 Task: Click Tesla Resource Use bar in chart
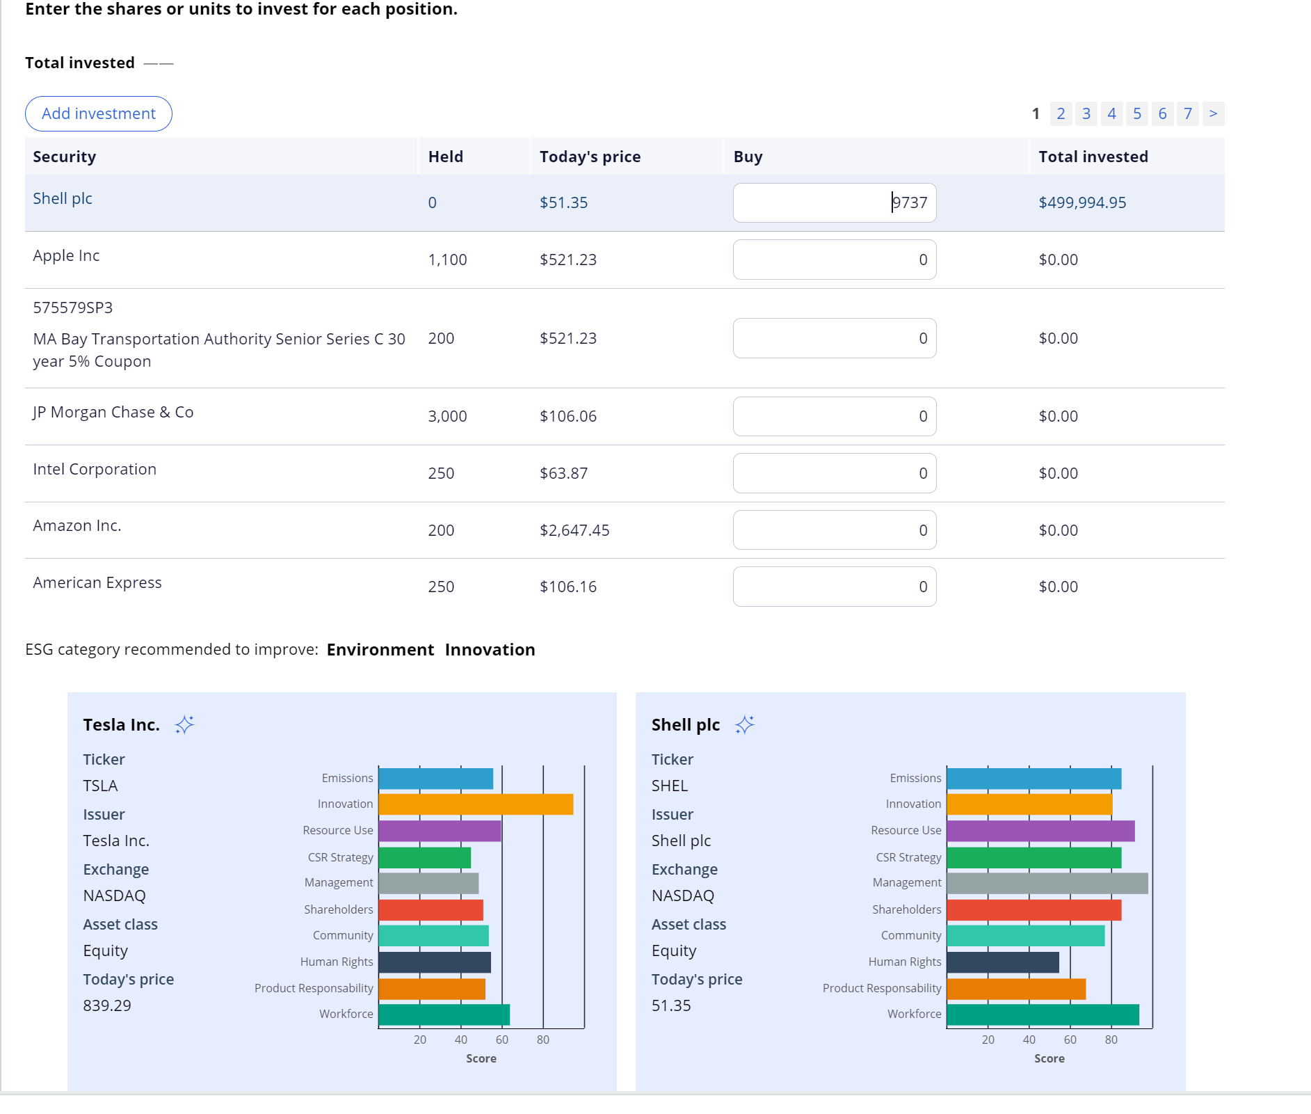pos(440,831)
